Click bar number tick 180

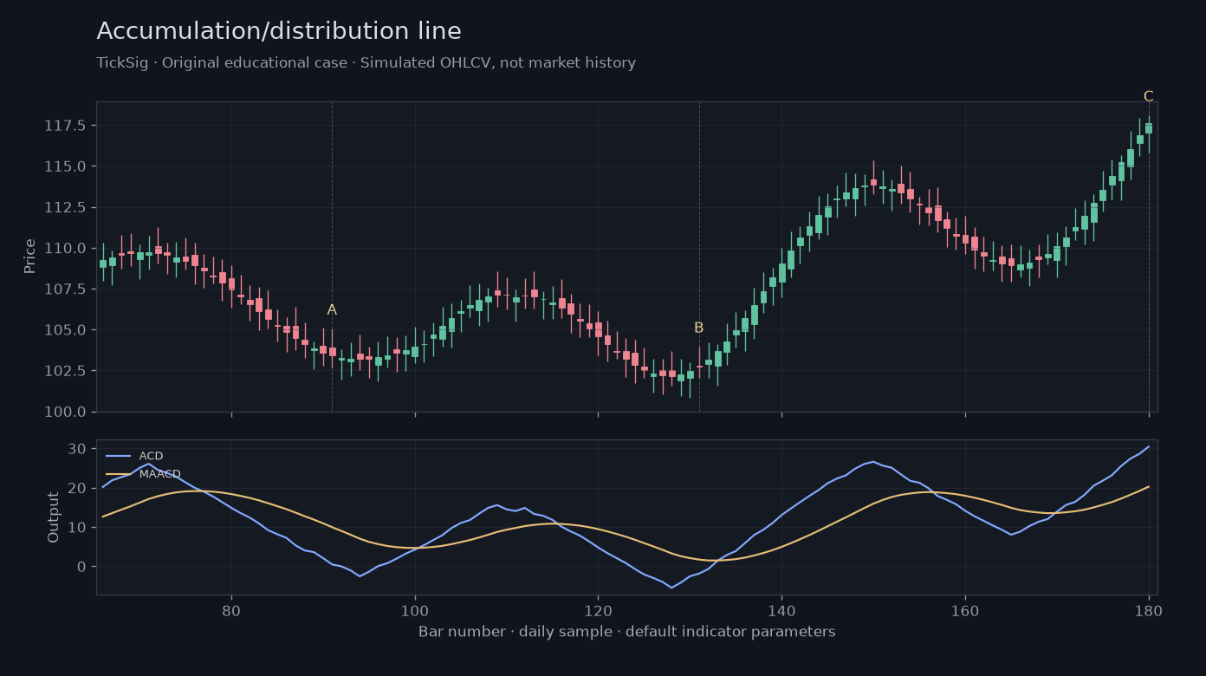(x=1149, y=609)
